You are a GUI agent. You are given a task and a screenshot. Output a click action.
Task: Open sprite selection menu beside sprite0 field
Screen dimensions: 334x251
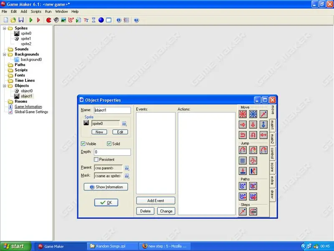coord(124,123)
